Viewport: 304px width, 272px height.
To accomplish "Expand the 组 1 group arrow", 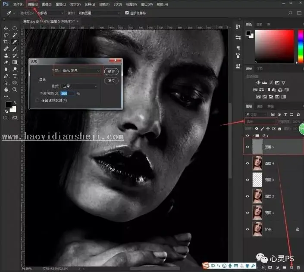I will [253, 136].
